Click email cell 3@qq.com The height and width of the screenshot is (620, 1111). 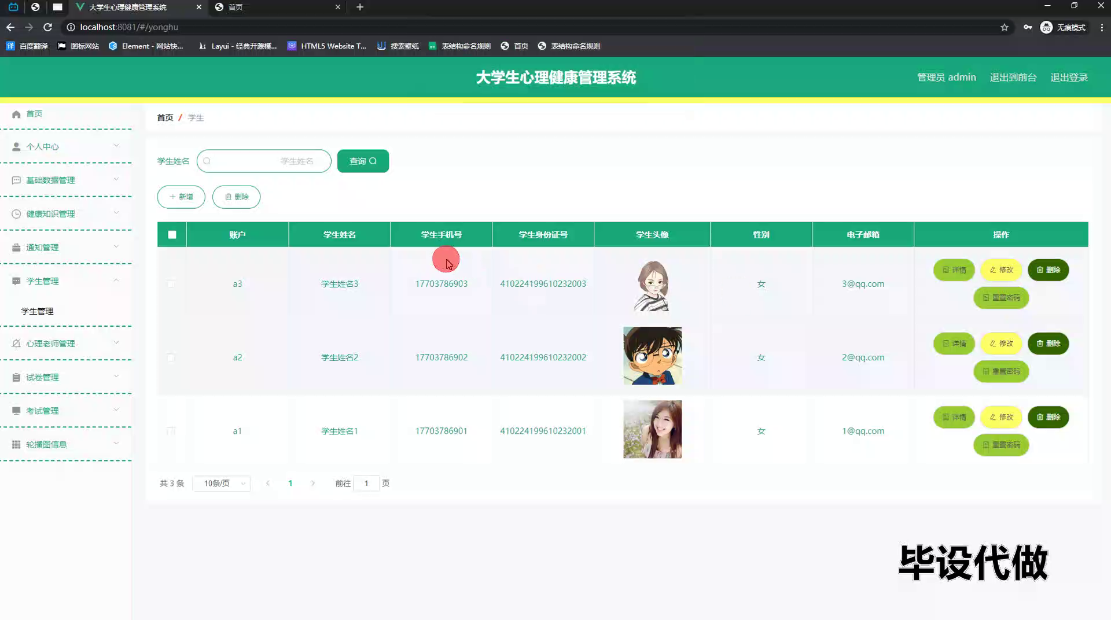pos(863,284)
